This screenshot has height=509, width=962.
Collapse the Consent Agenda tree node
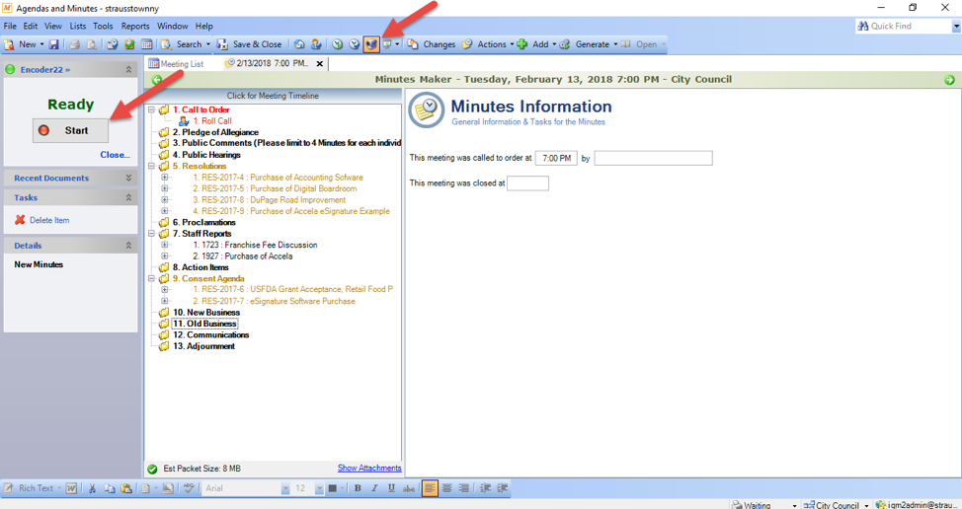tap(151, 278)
